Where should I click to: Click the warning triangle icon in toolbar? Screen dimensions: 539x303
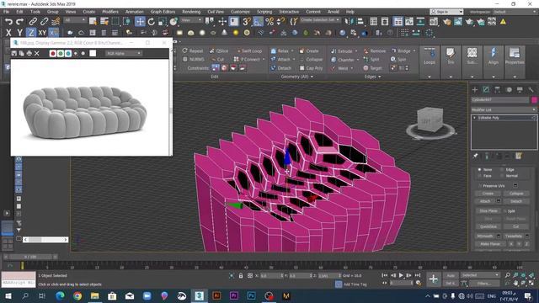[503, 22]
